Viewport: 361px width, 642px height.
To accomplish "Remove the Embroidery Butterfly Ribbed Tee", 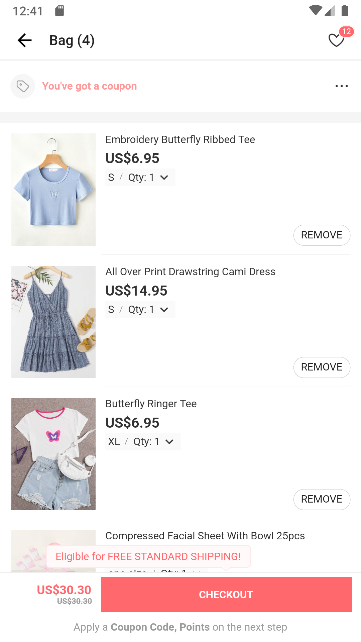I will [x=322, y=235].
